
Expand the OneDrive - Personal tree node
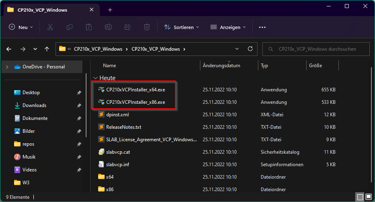pyautogui.click(x=7, y=67)
